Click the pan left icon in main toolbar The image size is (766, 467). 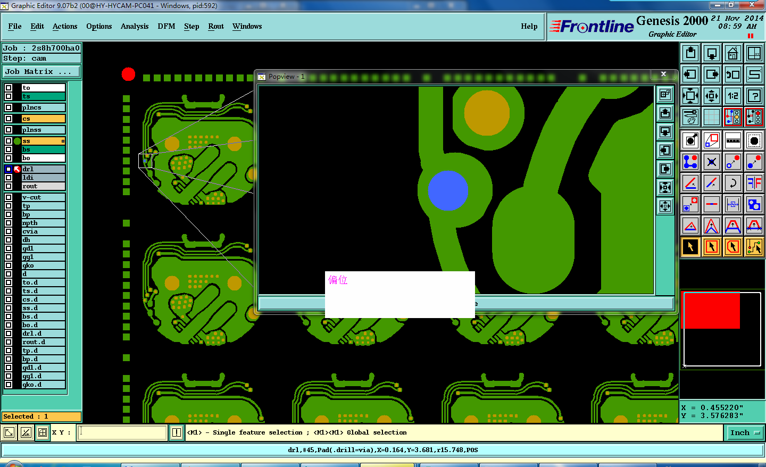point(690,74)
